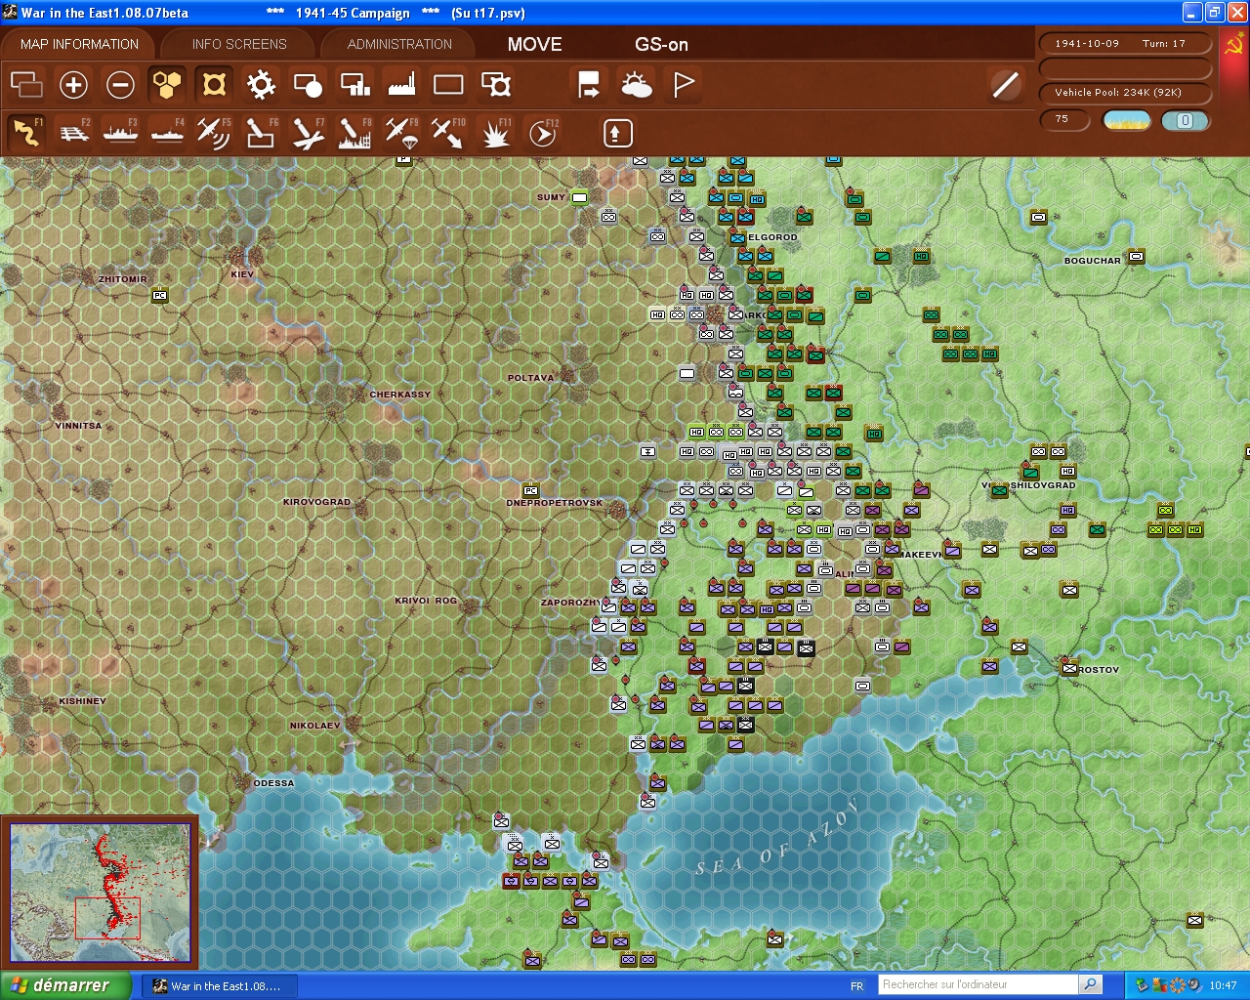Select F1 Move mode
The width and height of the screenshot is (1250, 1000).
tap(26, 132)
